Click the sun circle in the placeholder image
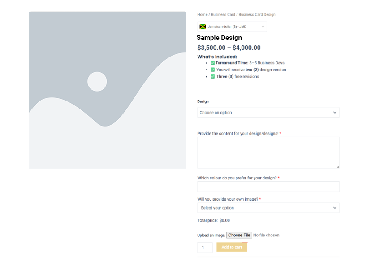This screenshot has height=258, width=371. coord(97,81)
